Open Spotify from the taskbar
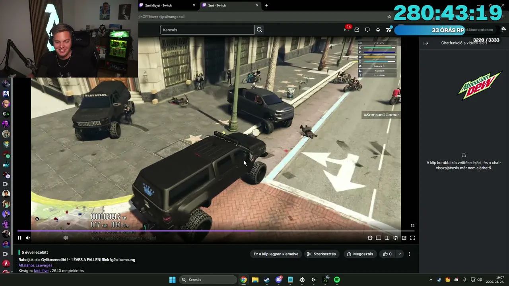The height and width of the screenshot is (286, 509). click(x=337, y=280)
